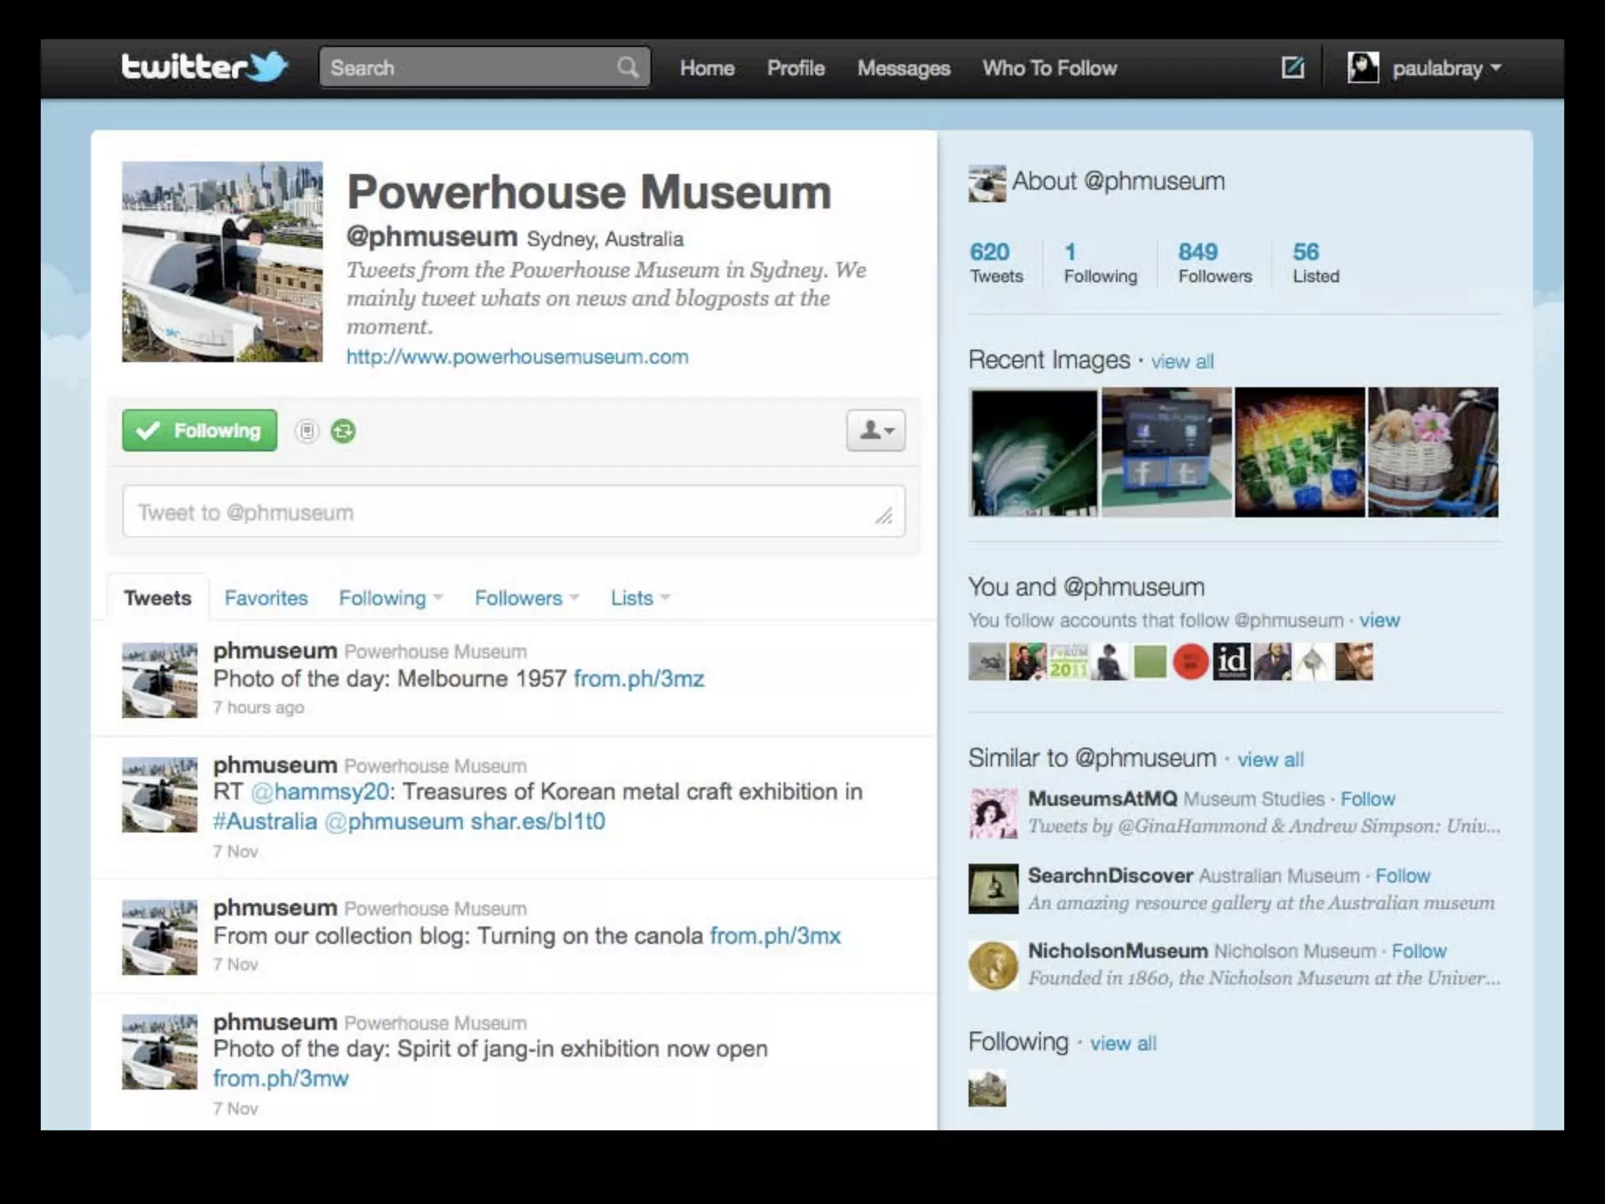Click the paulabray avatar picture
Image resolution: width=1605 pixels, height=1204 pixels.
[x=1363, y=67]
